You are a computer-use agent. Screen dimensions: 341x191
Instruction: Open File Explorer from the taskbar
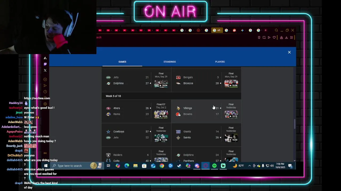point(135,166)
